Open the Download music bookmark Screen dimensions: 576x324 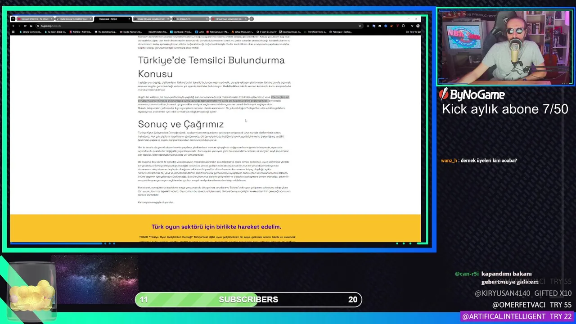pyautogui.click(x=290, y=32)
